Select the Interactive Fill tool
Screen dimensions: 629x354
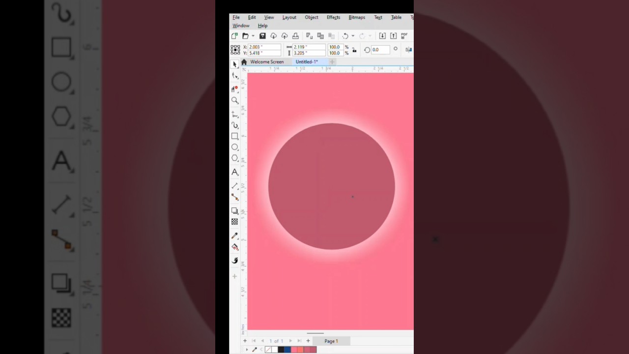[235, 247]
